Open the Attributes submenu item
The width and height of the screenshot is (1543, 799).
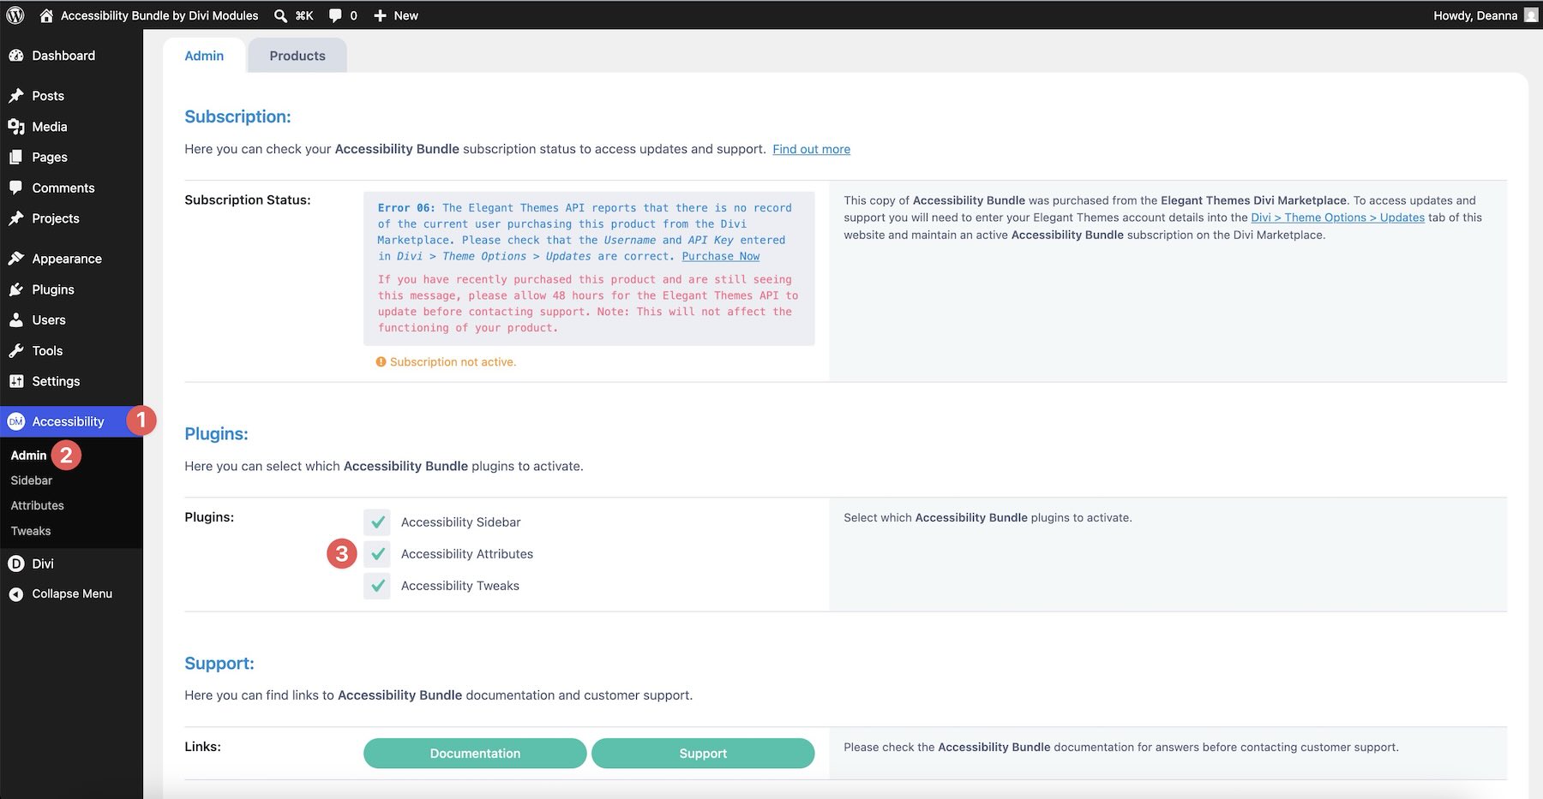point(38,506)
